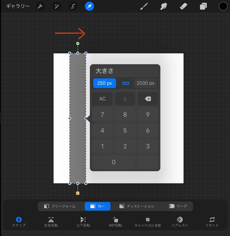Click the top-left blue corner handle
The width and height of the screenshot is (230, 236).
point(70,53)
